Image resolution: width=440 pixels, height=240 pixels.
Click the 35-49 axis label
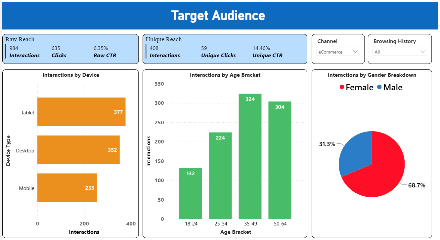coord(250,224)
